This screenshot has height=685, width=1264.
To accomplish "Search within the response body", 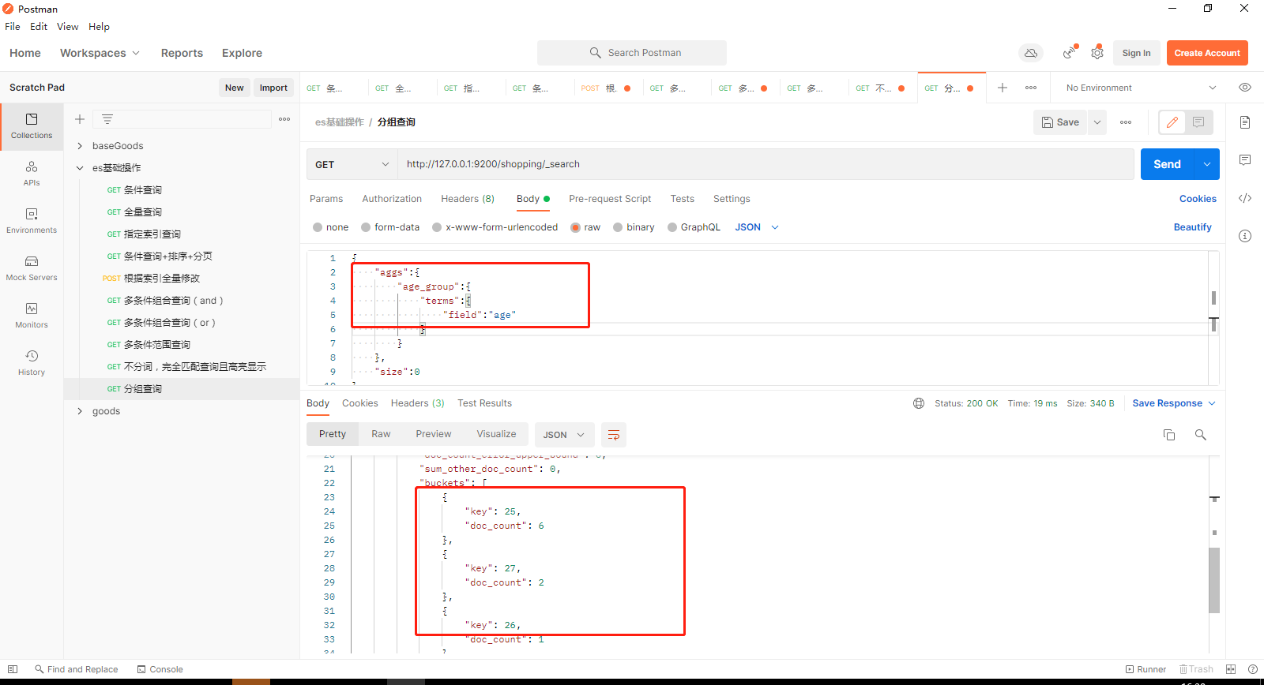I will point(1201,435).
